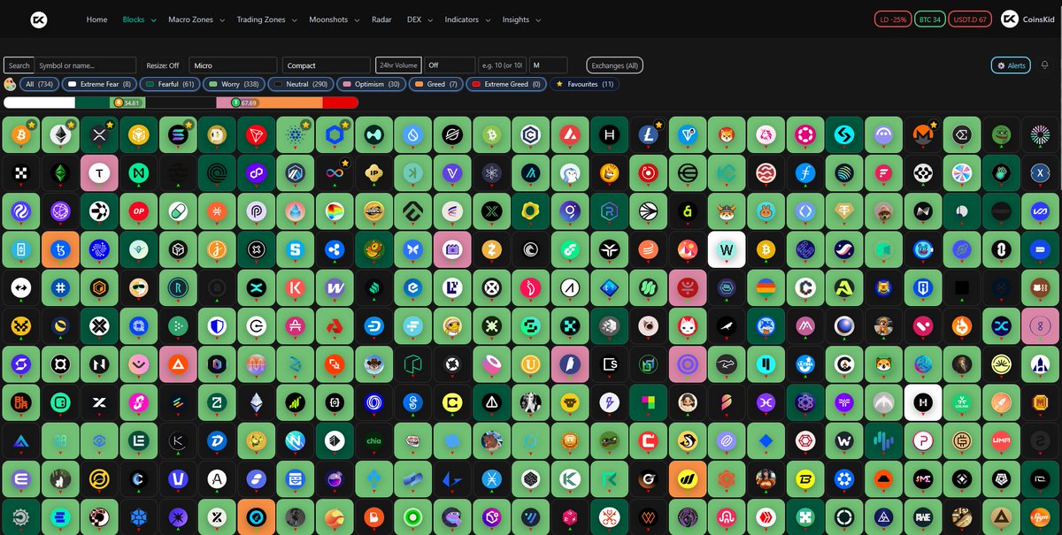Open the CoinsKid profile link
This screenshot has height=535, width=1062.
tap(1028, 19)
